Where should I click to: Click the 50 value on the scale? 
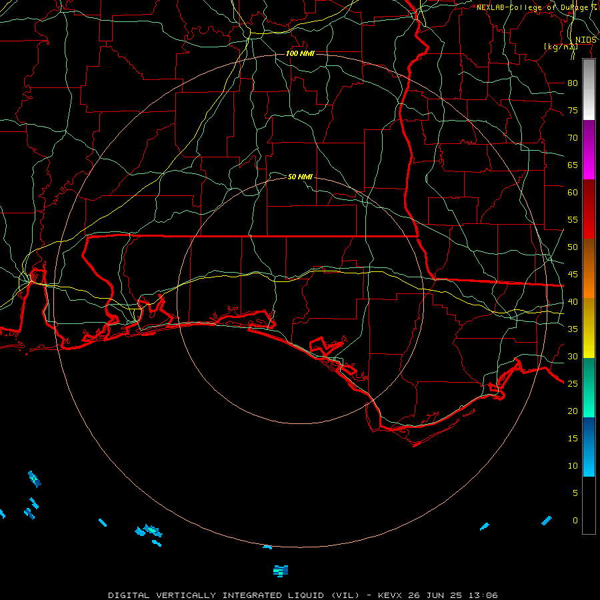(x=573, y=247)
